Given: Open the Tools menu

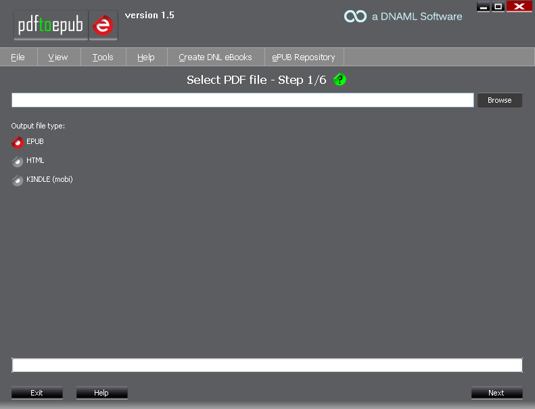Looking at the screenshot, I should (103, 57).
